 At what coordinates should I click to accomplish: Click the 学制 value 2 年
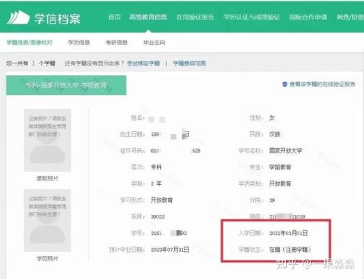(156, 183)
